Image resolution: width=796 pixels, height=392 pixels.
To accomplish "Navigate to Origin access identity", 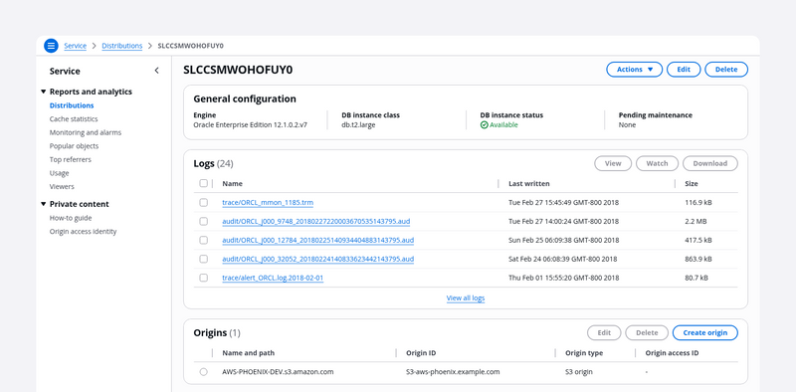I will point(83,232).
